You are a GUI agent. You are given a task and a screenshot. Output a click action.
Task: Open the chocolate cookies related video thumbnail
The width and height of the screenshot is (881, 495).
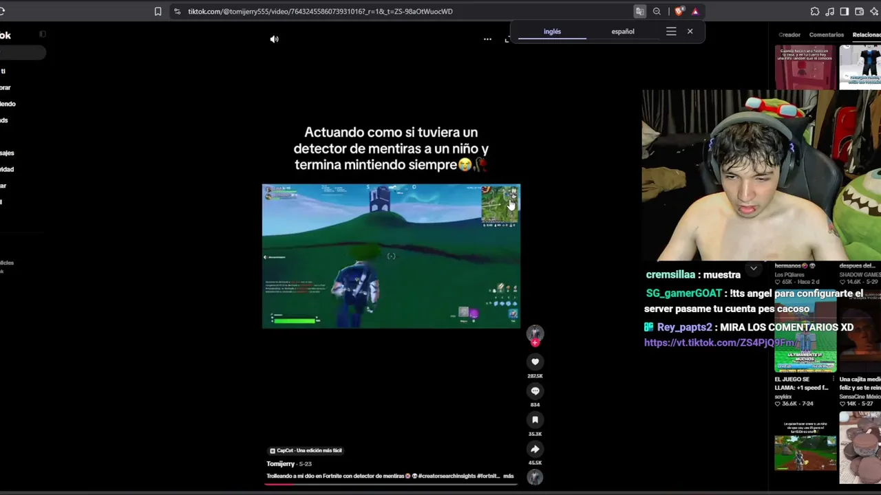point(860,448)
